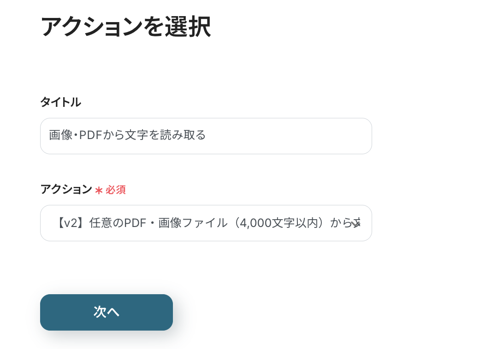Click the 【v2】 prefix in the action selector
The height and width of the screenshot is (349, 486).
coord(70,223)
